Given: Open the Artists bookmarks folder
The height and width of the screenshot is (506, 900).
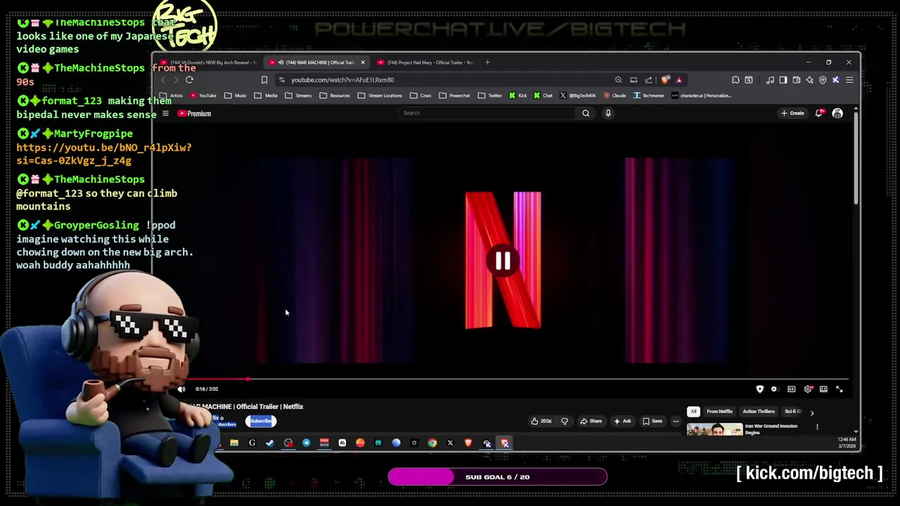Looking at the screenshot, I should pyautogui.click(x=172, y=96).
